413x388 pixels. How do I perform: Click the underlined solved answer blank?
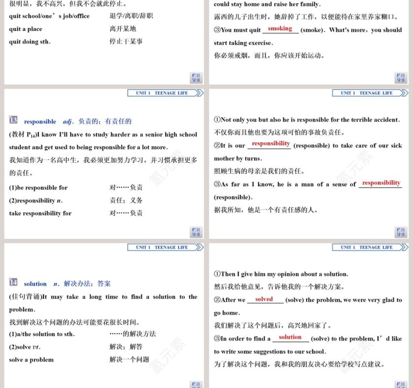(265, 299)
